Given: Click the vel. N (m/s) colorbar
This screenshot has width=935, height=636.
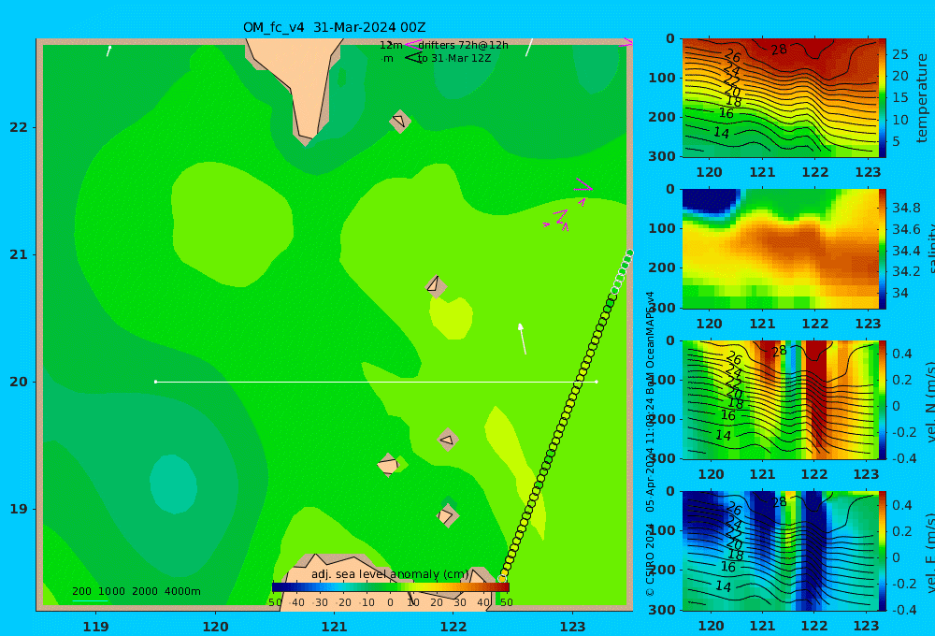Looking at the screenshot, I should pos(883,399).
